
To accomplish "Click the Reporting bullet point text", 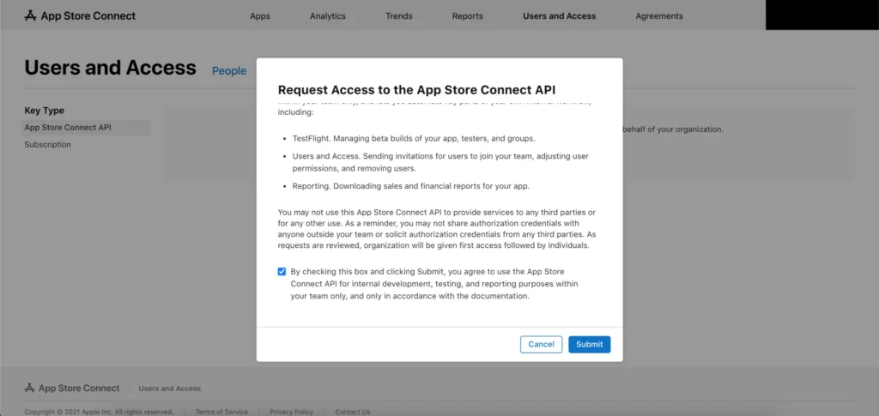I will (411, 185).
